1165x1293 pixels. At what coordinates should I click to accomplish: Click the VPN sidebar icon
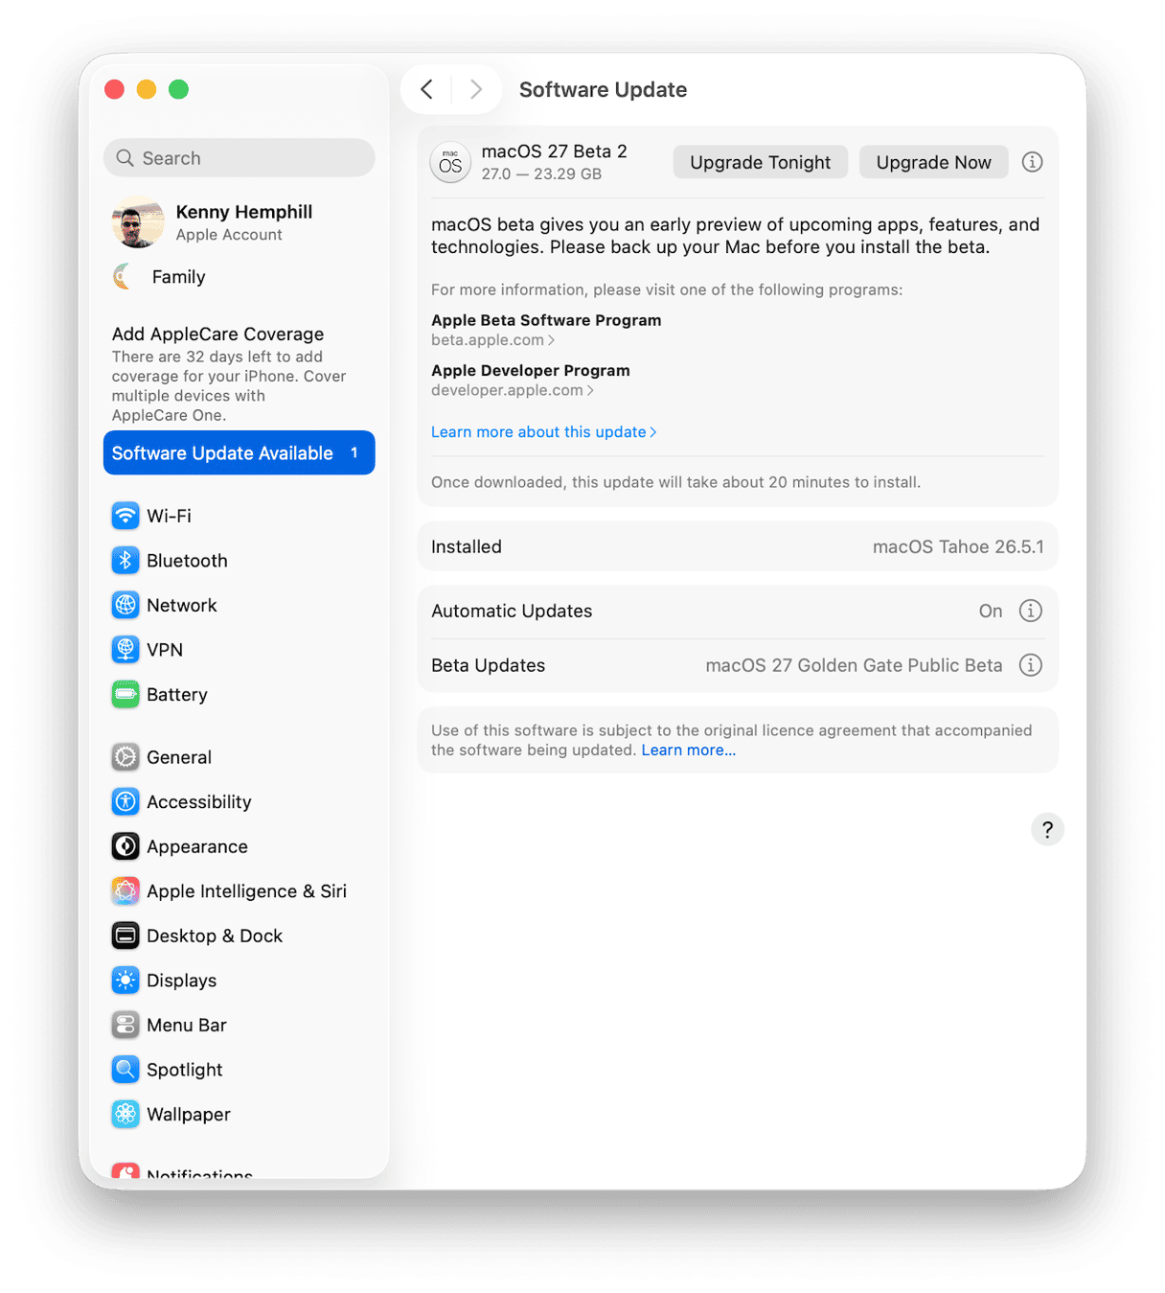(126, 650)
